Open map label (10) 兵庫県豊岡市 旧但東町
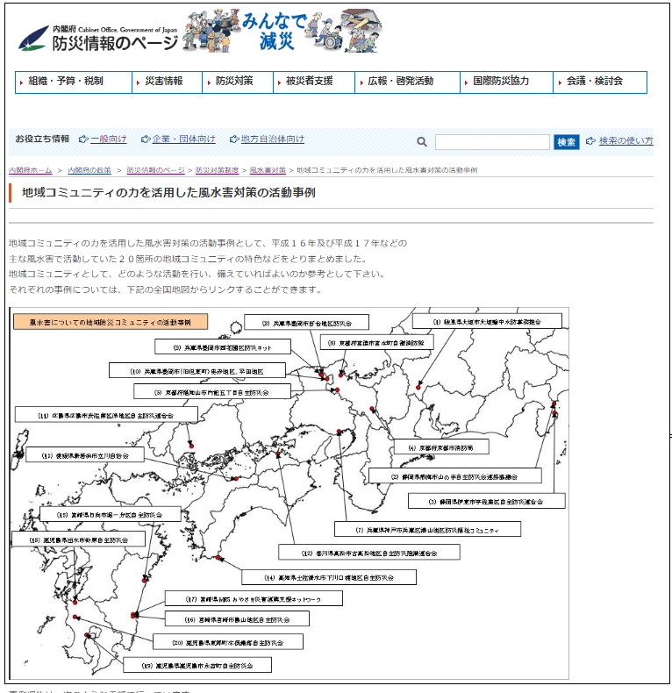The image size is (672, 693). (x=197, y=370)
